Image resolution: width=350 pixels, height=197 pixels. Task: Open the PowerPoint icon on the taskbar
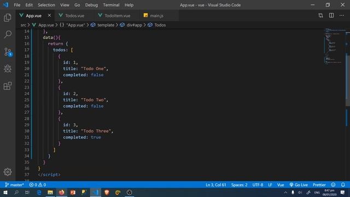73,192
